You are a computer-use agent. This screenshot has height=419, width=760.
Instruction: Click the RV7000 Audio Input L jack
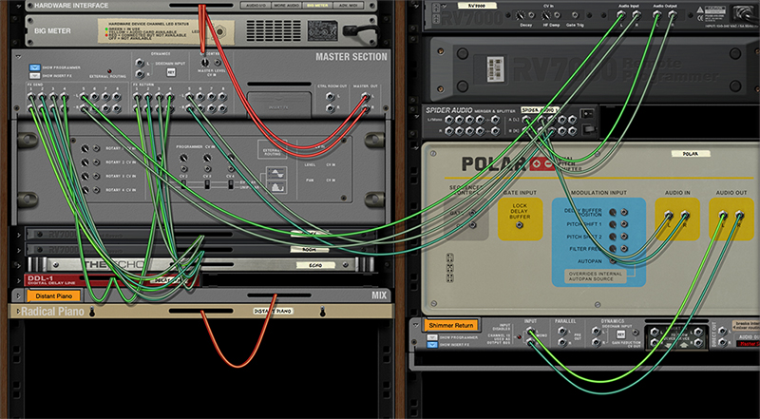point(621,15)
